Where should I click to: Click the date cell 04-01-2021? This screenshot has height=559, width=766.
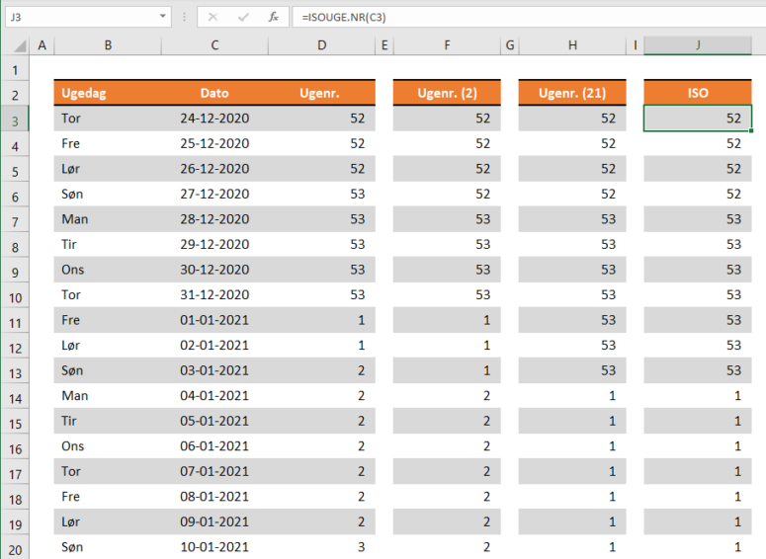(x=214, y=395)
